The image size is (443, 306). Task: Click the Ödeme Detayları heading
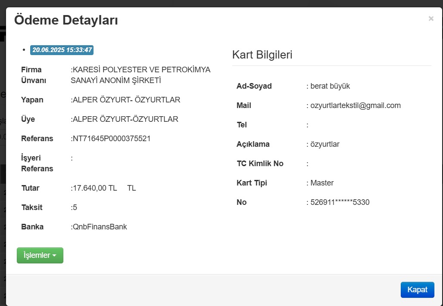click(x=66, y=20)
